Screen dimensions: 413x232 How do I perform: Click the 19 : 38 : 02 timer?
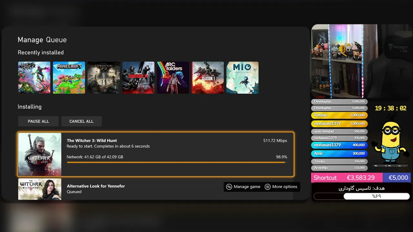pos(390,108)
